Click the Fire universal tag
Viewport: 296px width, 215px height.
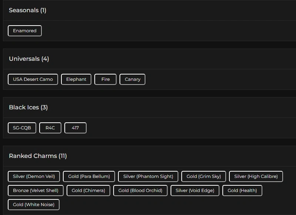[105, 79]
